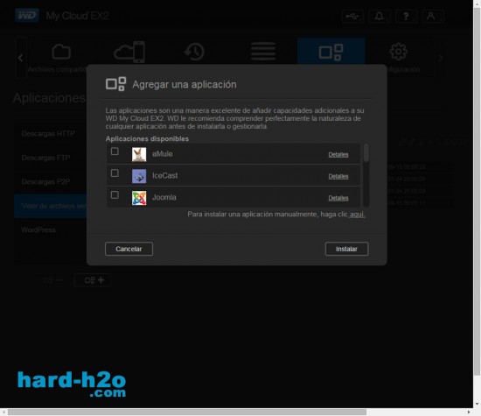Click the right navigation chevron arrow
The image size is (481, 416).
441,58
